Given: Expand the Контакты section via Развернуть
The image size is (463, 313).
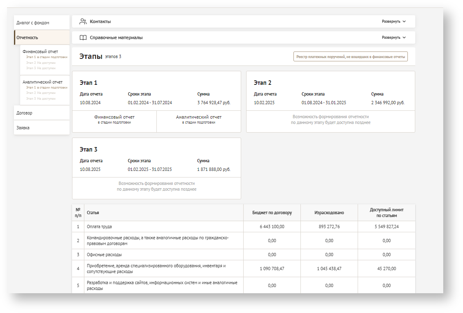Looking at the screenshot, I should tap(393, 21).
